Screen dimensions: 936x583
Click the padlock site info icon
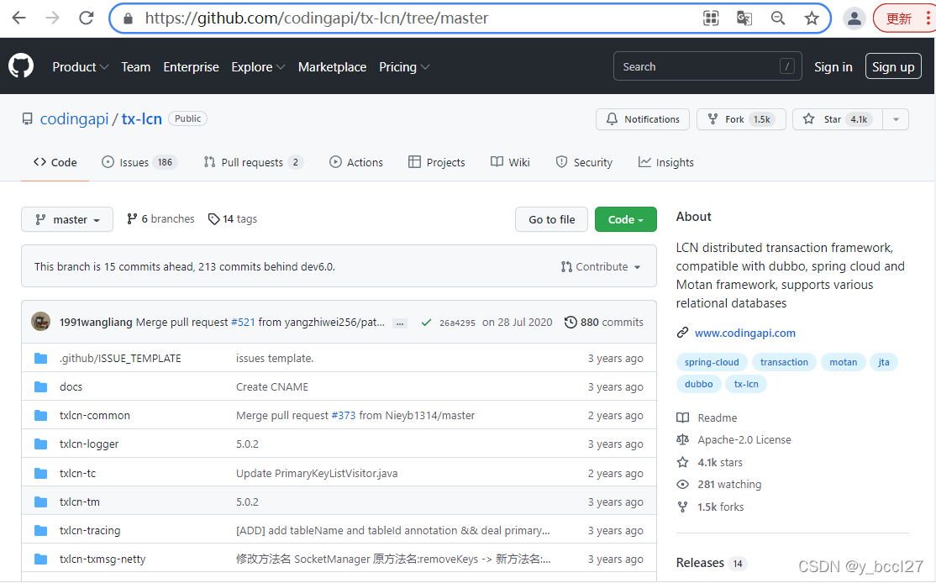pos(128,18)
